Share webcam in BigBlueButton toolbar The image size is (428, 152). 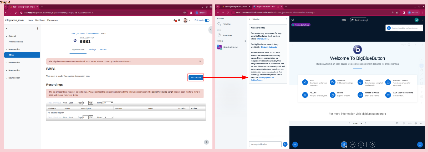coord(353,144)
